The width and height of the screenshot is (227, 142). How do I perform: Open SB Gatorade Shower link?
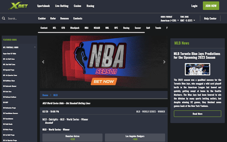[x=10, y=86]
